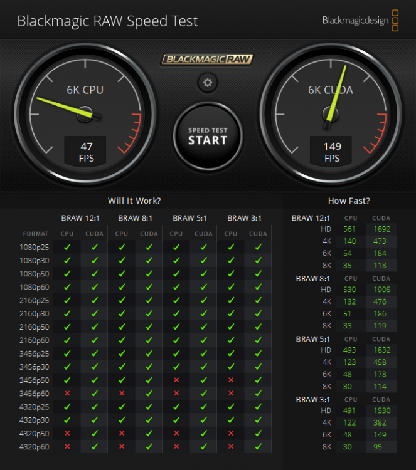
Task: Click the BRAW 8:1 column header in table
Action: 135,218
